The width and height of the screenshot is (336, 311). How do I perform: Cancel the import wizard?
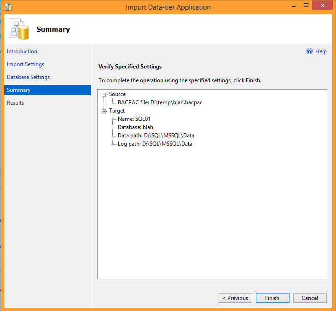(x=309, y=298)
